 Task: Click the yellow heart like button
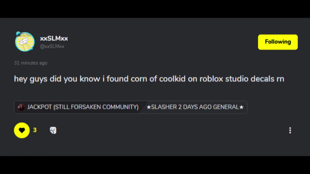click(22, 130)
